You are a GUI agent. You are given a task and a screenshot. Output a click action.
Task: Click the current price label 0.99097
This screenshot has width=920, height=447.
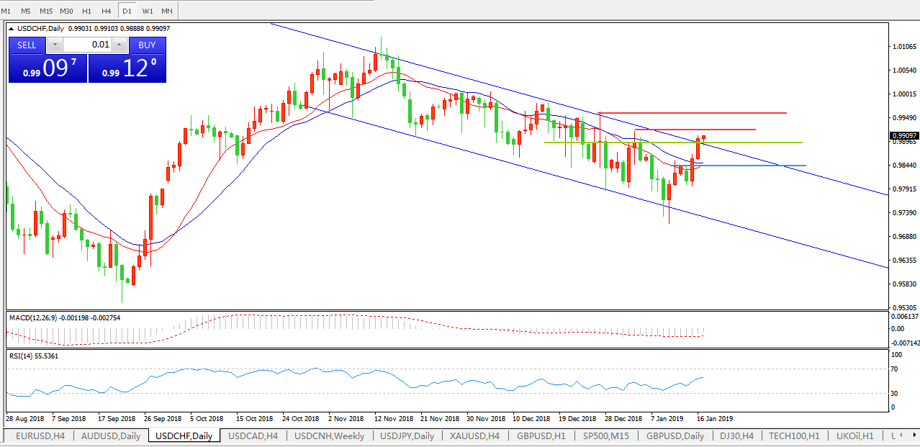tap(903, 135)
